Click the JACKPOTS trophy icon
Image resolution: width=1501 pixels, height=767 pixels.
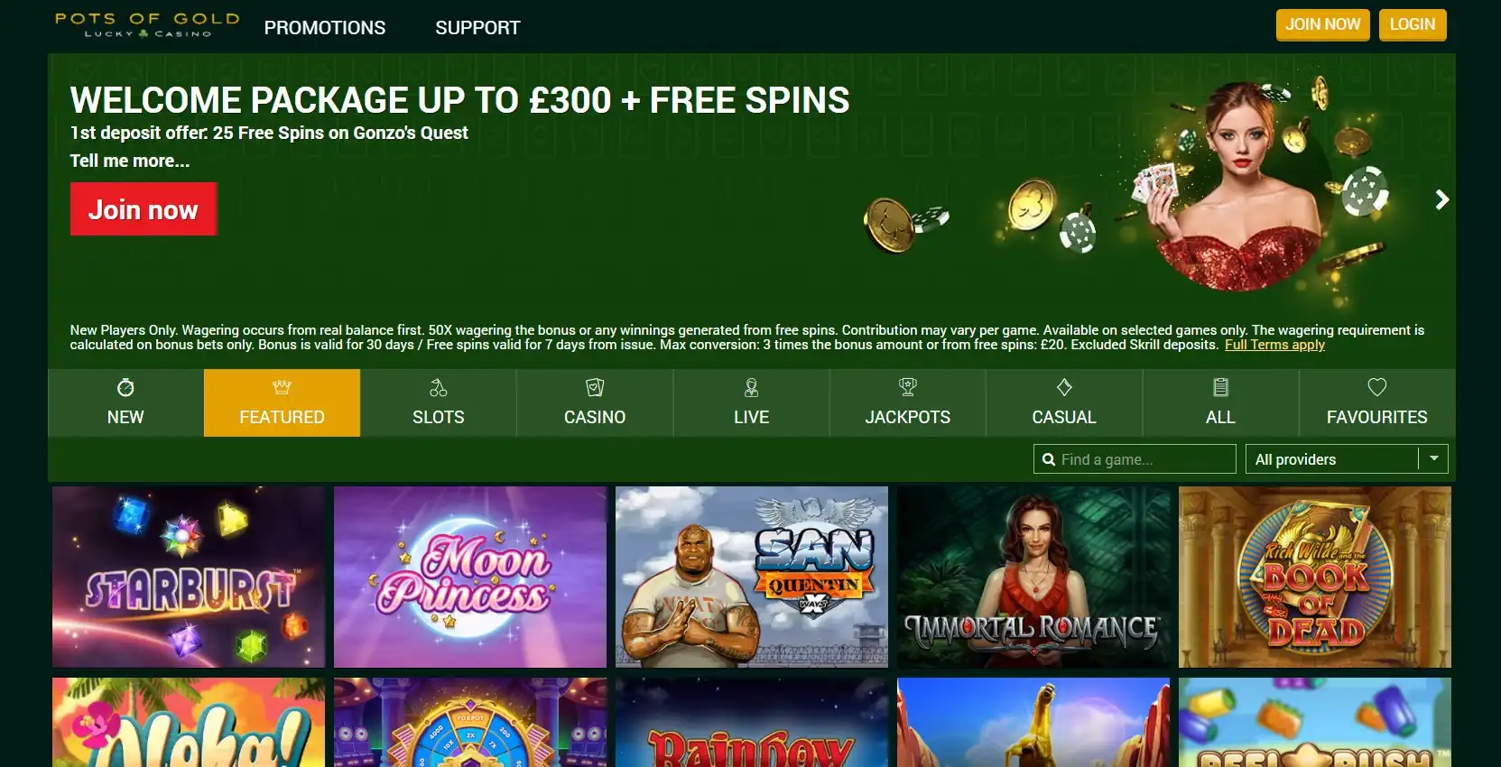(908, 387)
